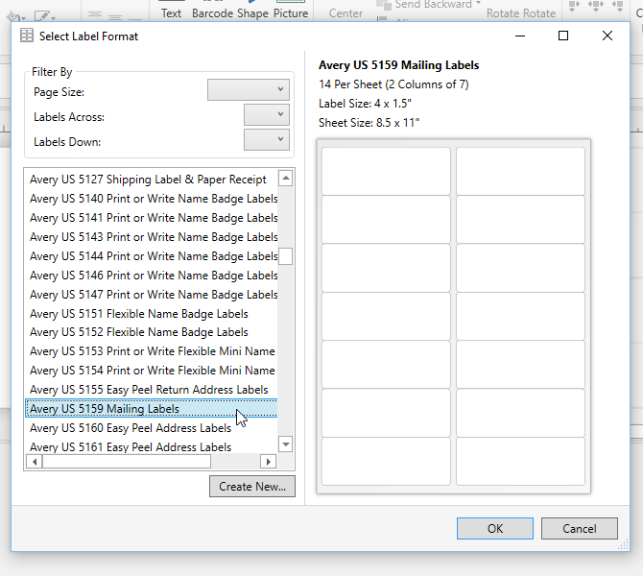The image size is (643, 576).
Task: Maximize the Select Label Format dialog
Action: (563, 36)
